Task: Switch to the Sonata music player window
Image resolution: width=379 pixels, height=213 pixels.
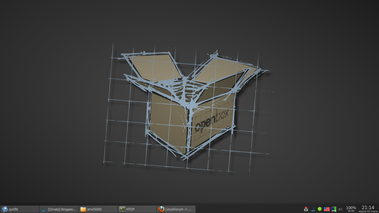Action: 59,209
